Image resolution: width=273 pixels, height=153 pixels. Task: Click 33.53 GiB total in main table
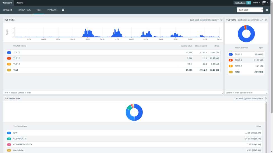pyautogui.click(x=214, y=70)
